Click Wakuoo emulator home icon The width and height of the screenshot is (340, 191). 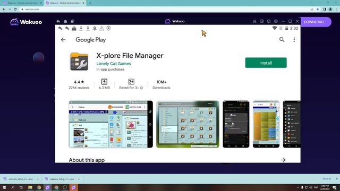[x=65, y=21]
